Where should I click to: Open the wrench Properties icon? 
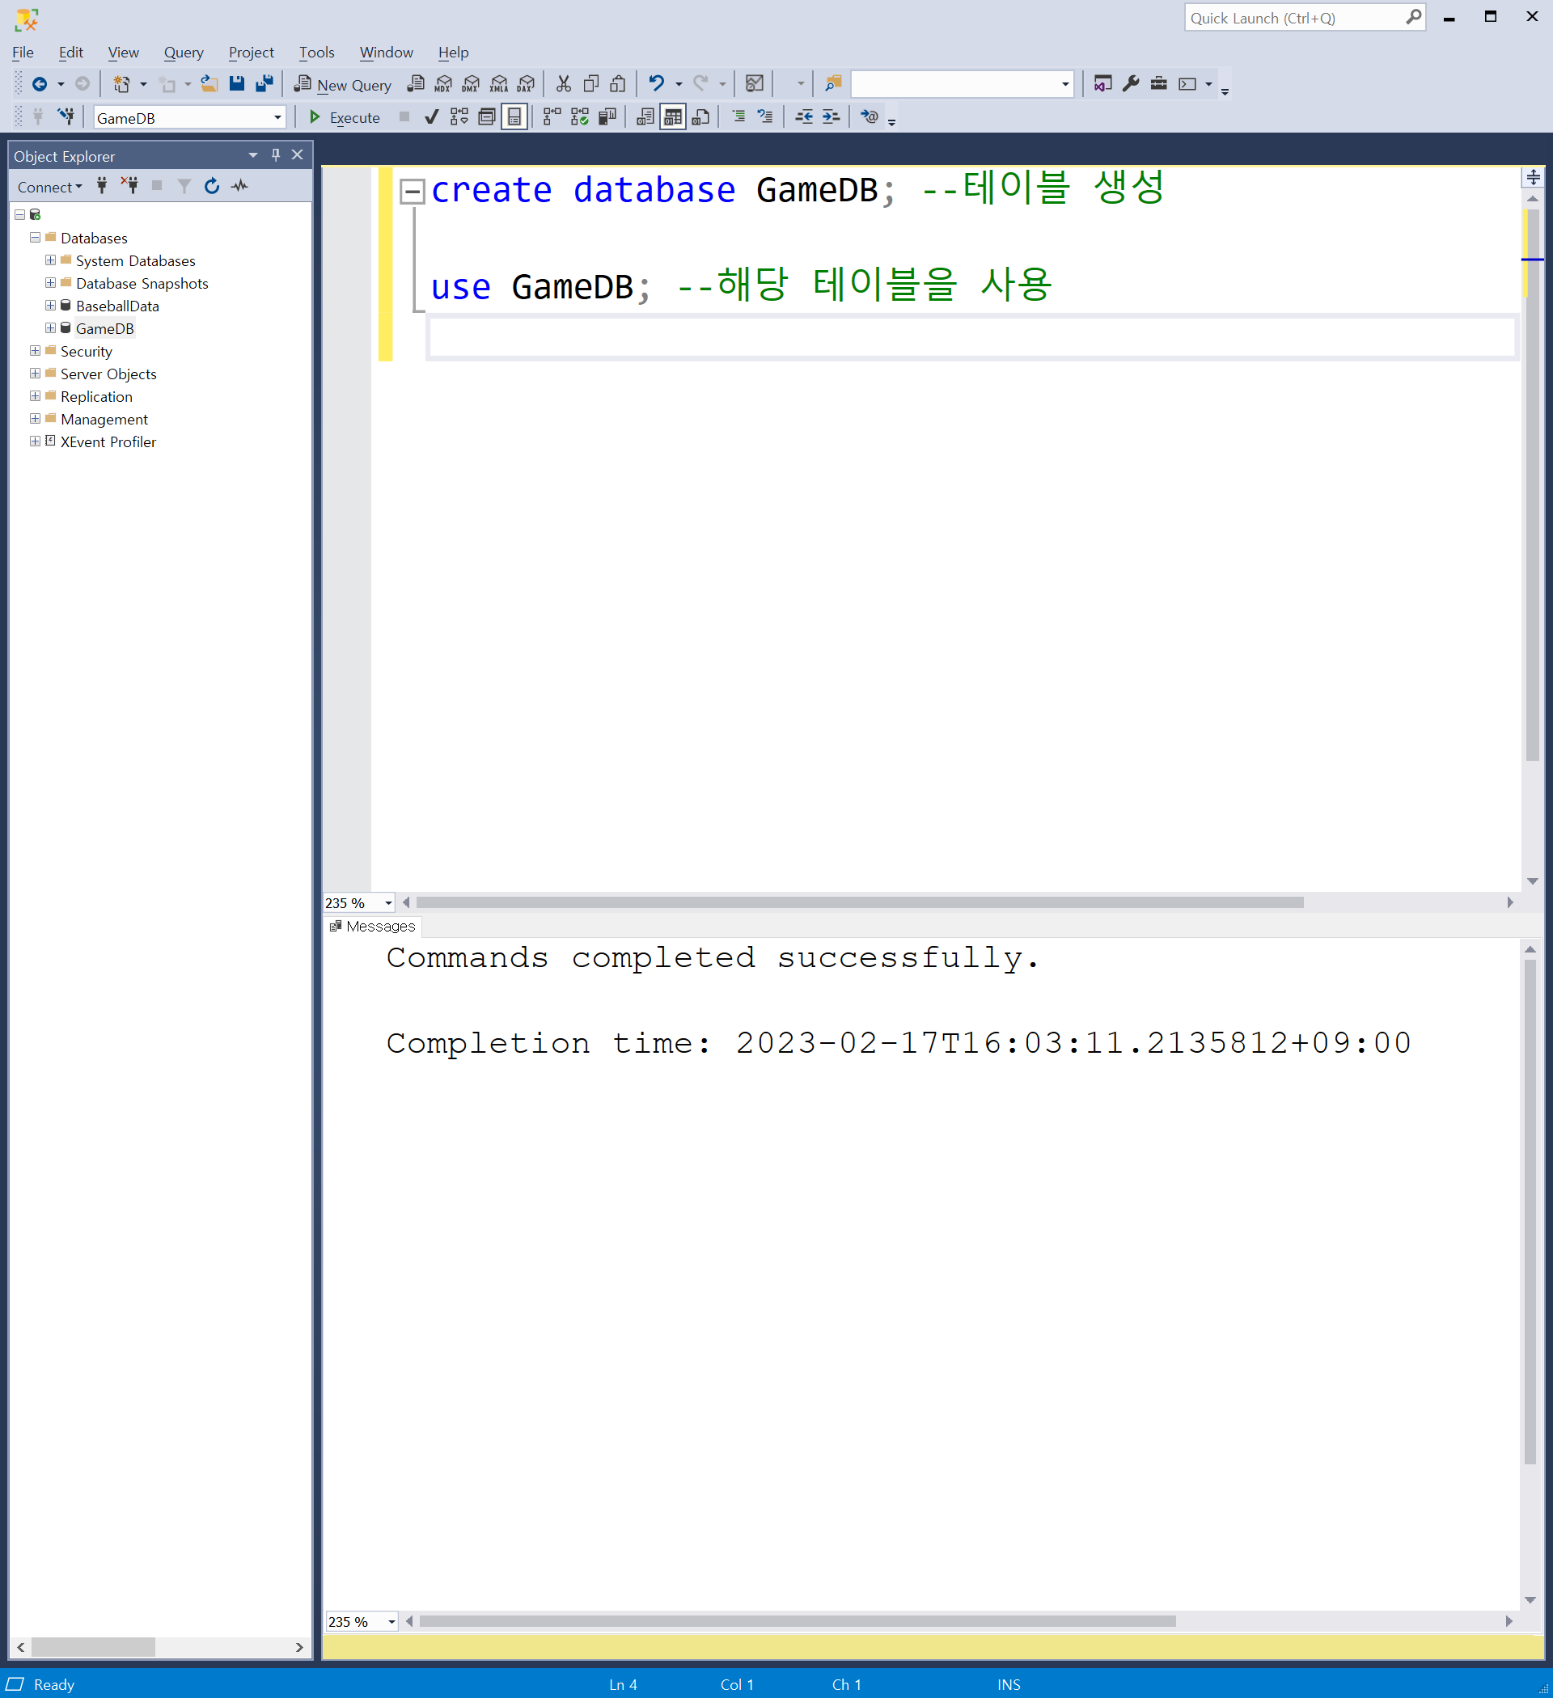point(1131,83)
